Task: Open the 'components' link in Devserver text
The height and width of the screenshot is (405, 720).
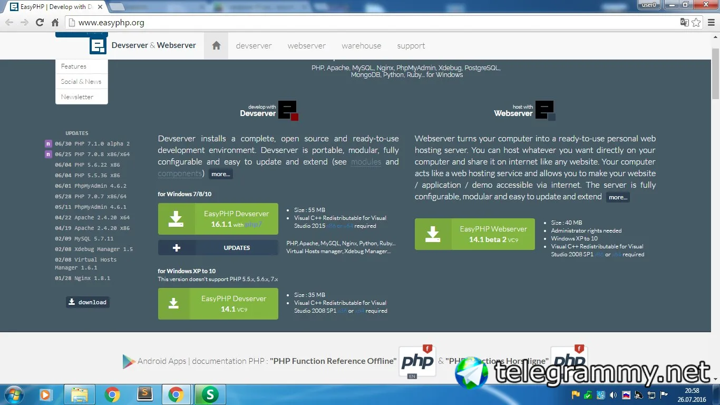Action: pyautogui.click(x=180, y=173)
